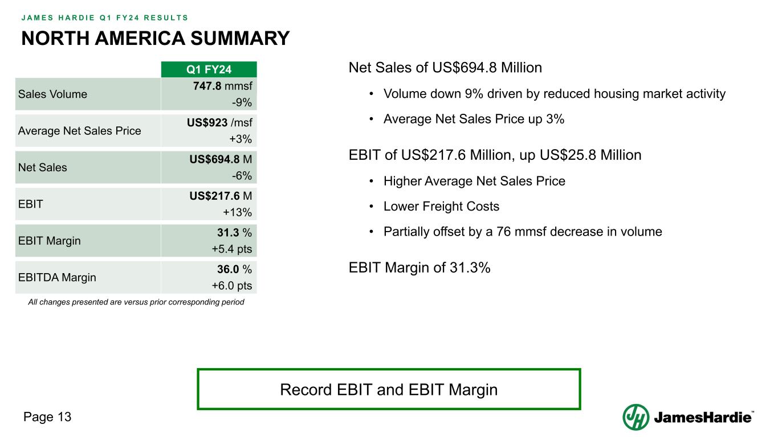Select the Average Net Sales Price label
Image resolution: width=778 pixels, height=437 pixels.
coord(80,131)
